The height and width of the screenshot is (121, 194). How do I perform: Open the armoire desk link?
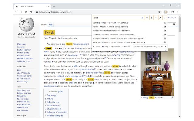(92, 73)
